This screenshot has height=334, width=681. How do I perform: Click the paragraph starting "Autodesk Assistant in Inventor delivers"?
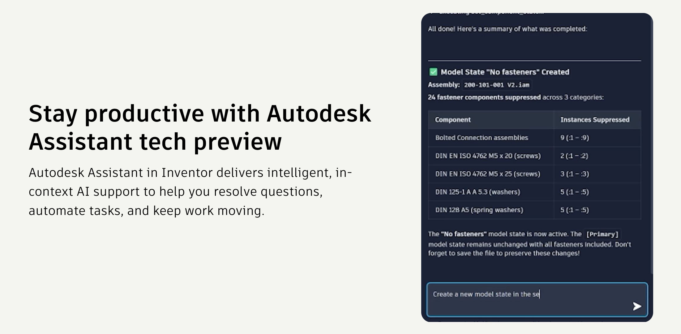tap(191, 191)
